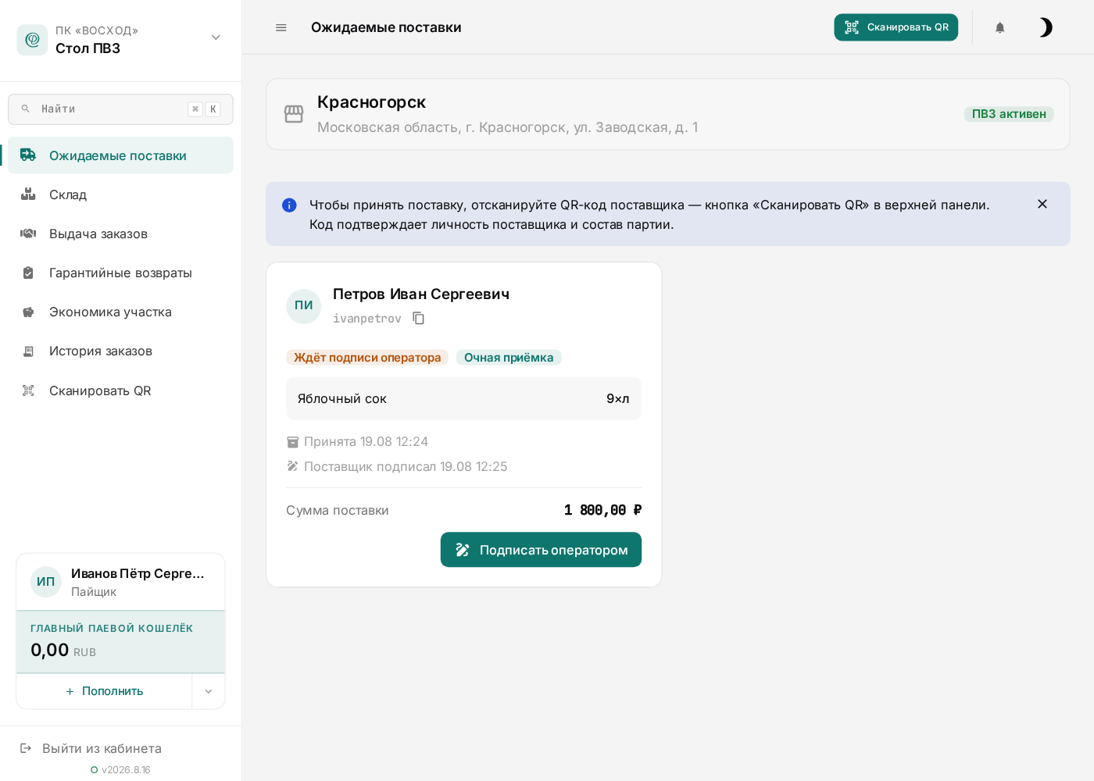Screen dimensions: 1094x781
Task: Click the Пайщик role label
Action: [x=94, y=592]
